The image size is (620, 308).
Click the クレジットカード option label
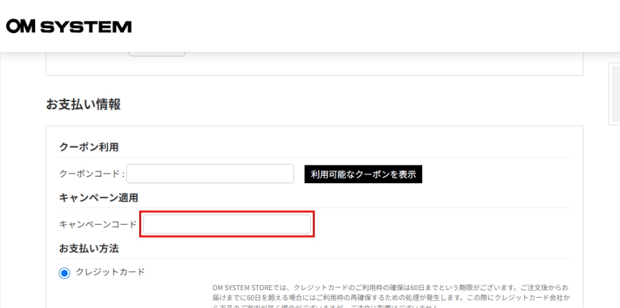tap(110, 272)
